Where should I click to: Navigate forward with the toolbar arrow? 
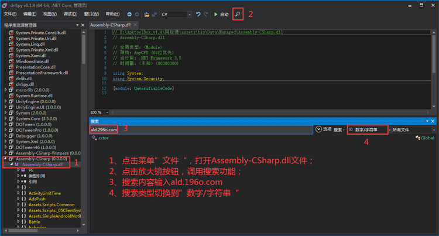(x=136, y=14)
